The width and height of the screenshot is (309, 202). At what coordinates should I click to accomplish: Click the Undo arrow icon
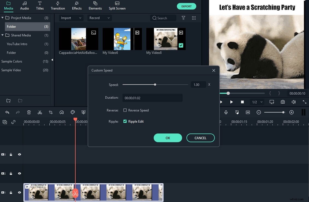tap(7, 112)
